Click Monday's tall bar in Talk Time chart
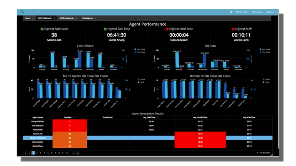The width and height of the screenshot is (296, 166). click(177, 60)
